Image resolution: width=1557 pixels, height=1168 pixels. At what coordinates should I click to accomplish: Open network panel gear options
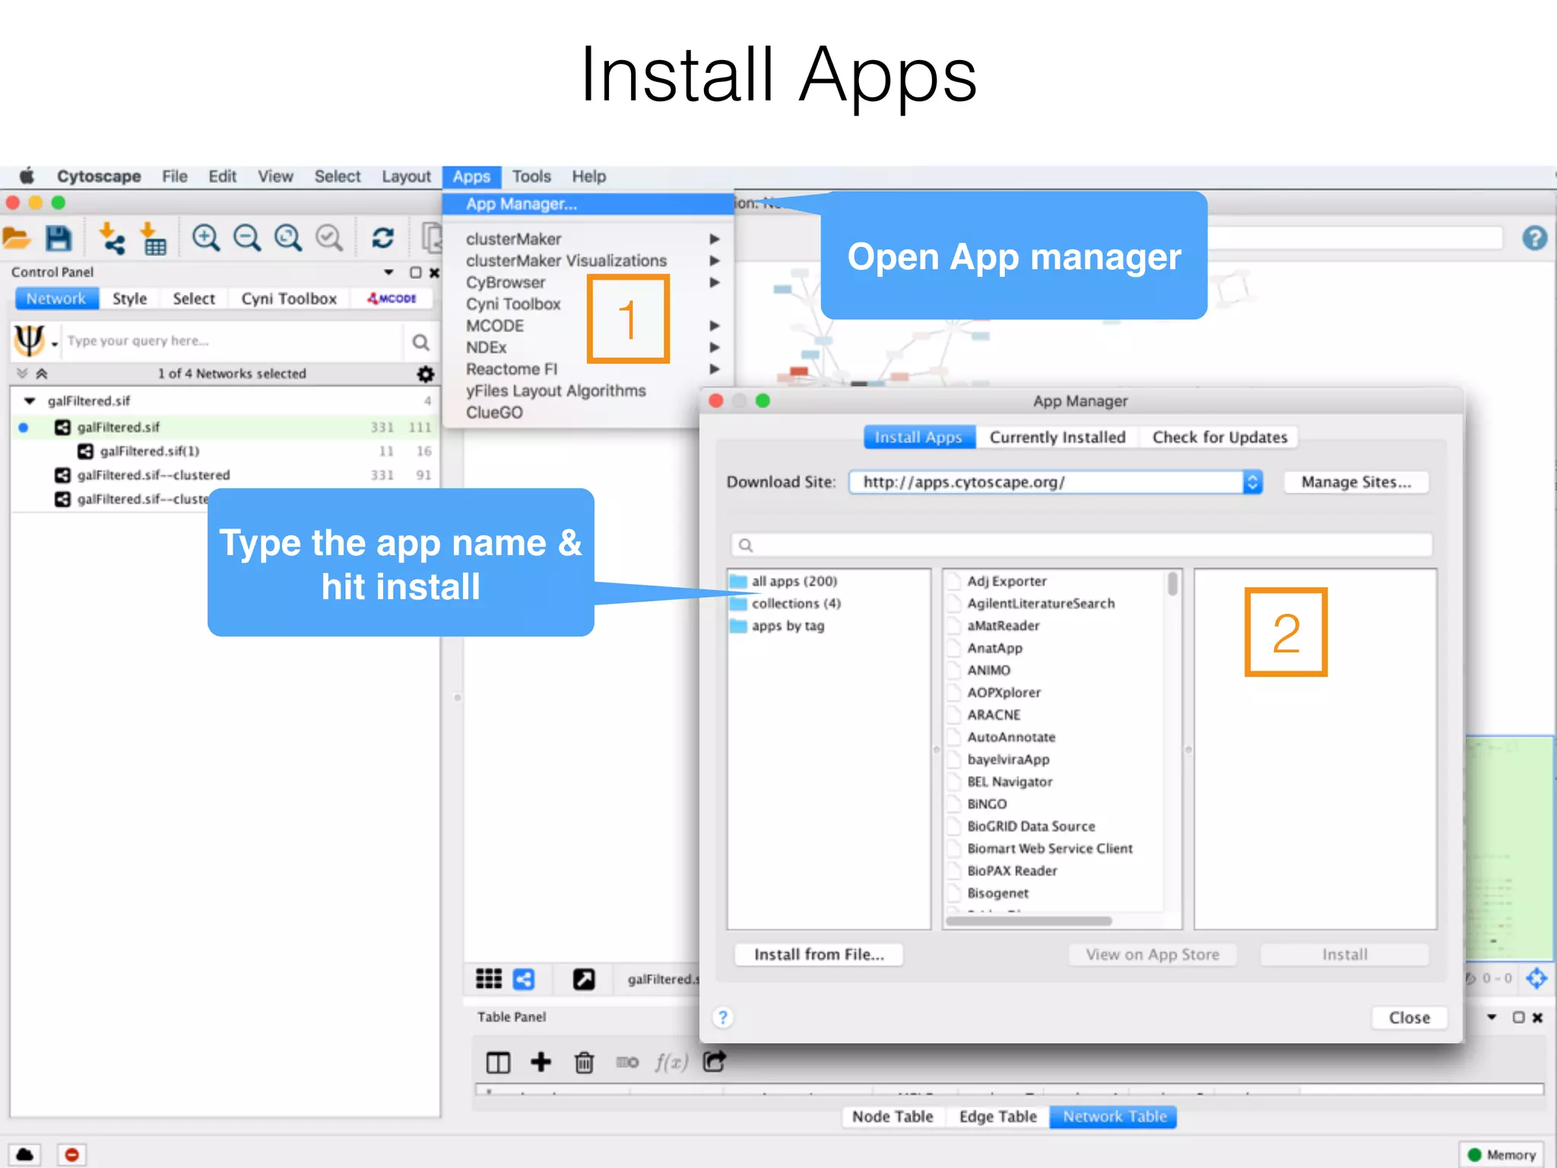pyautogui.click(x=426, y=373)
